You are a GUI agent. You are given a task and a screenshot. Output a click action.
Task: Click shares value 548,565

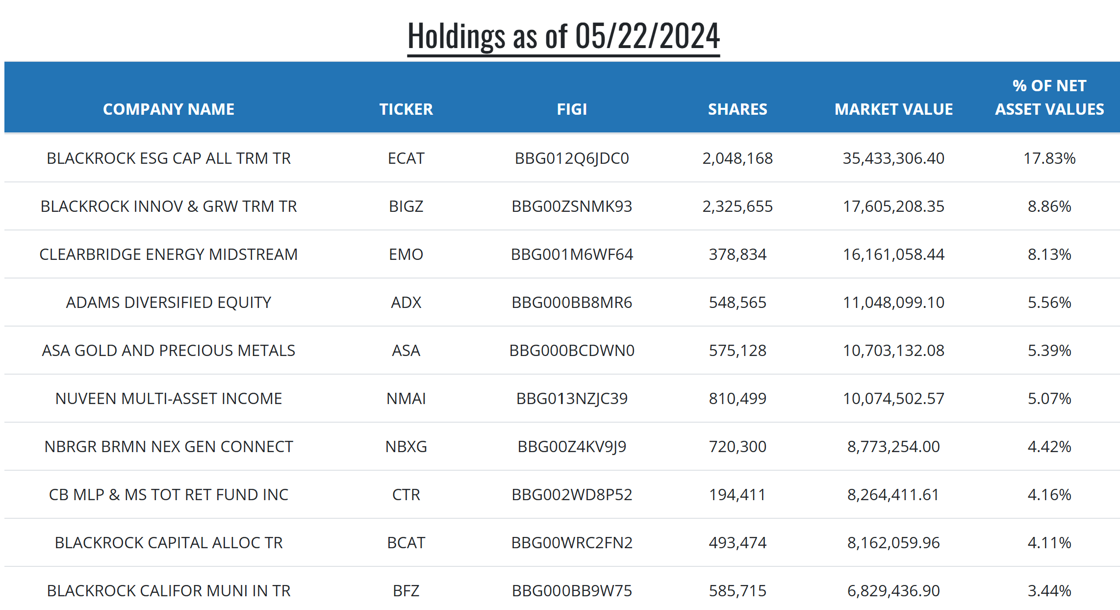738,303
